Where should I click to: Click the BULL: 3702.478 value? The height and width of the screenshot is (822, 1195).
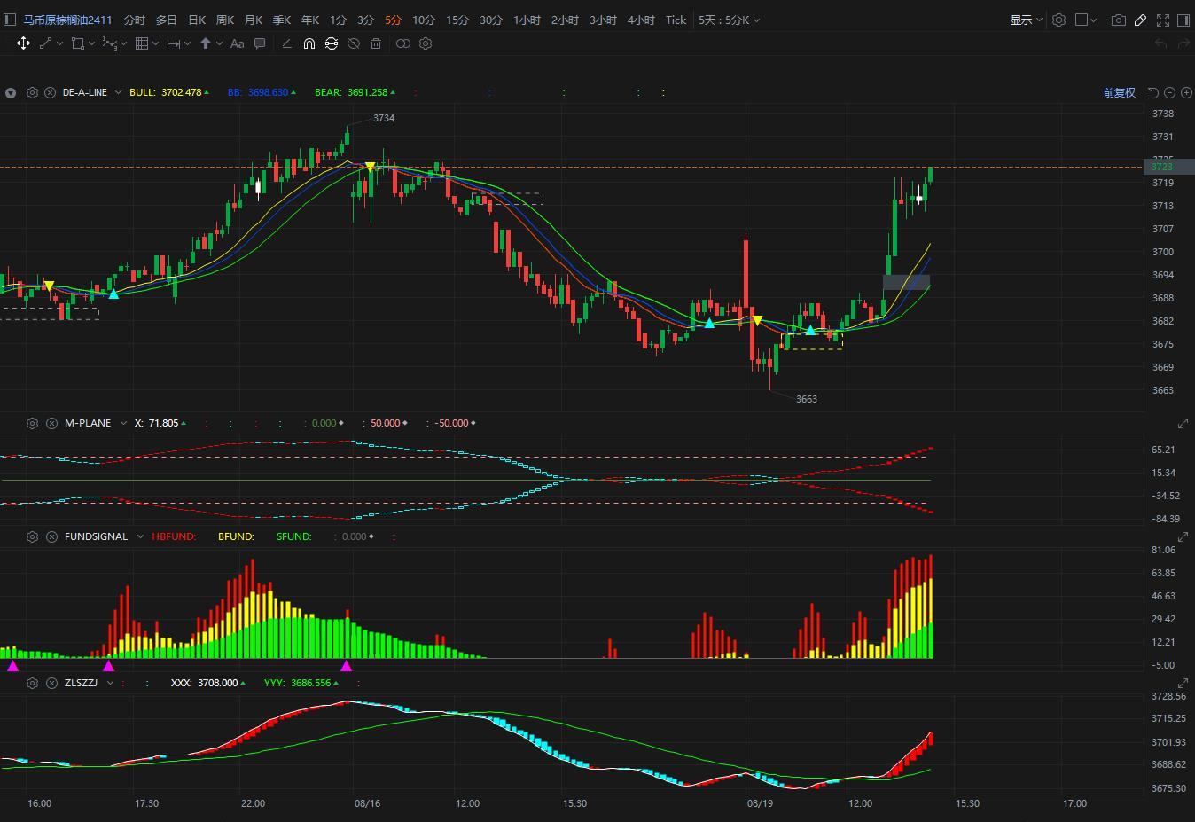[169, 92]
